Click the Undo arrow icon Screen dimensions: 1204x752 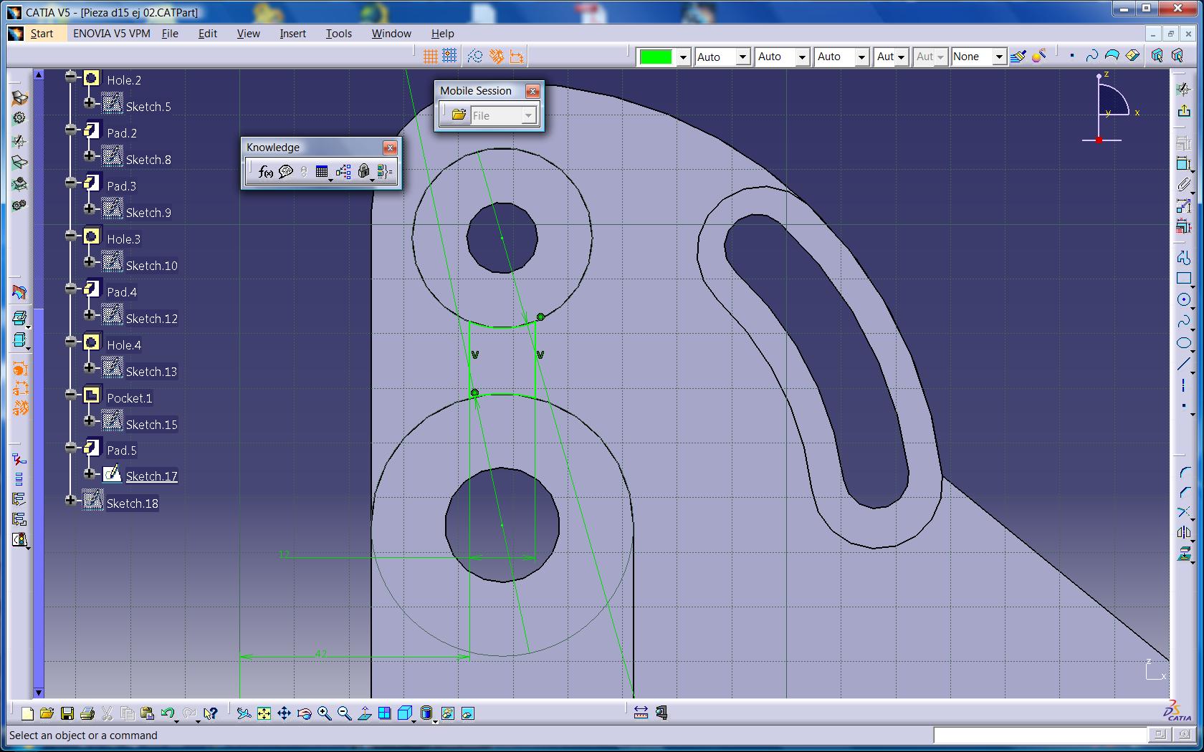pyautogui.click(x=168, y=713)
